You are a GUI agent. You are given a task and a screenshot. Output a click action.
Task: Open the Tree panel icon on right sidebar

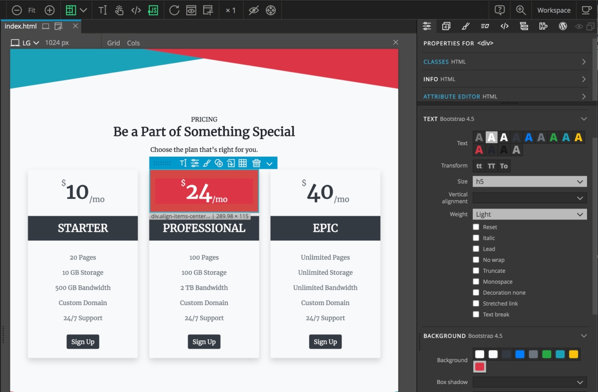point(524,26)
